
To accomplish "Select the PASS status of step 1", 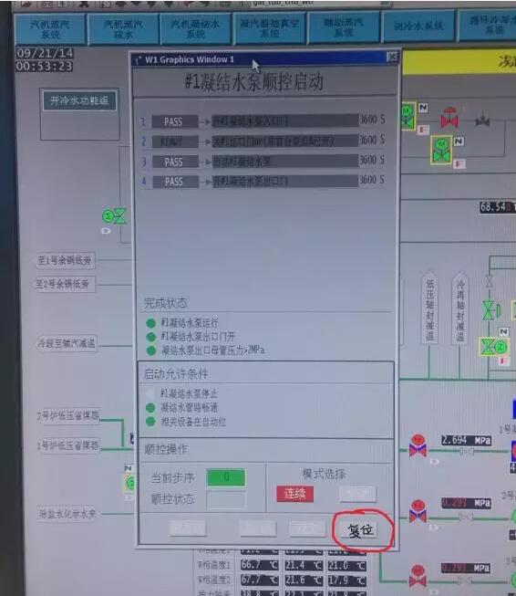I will (174, 121).
